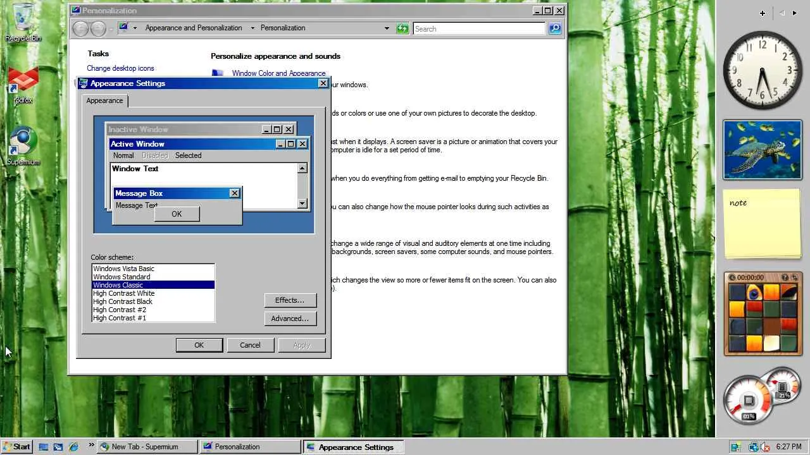Switch to New Tab - Supermium taskbar button

147,447
